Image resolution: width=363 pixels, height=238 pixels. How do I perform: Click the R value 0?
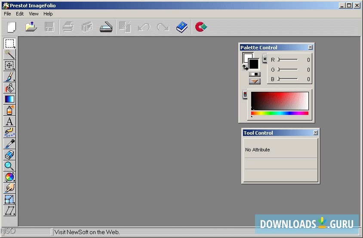pyautogui.click(x=308, y=60)
